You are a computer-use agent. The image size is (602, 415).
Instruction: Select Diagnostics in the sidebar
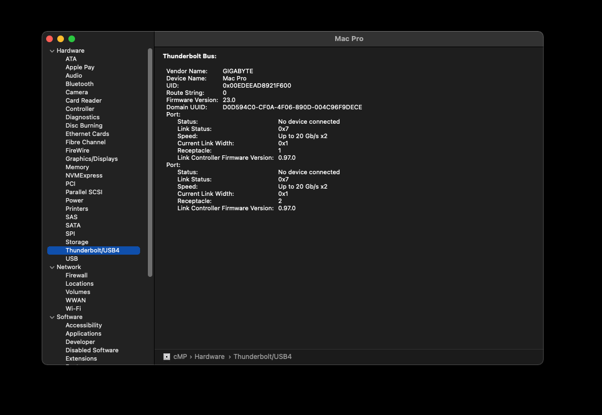pyautogui.click(x=82, y=117)
